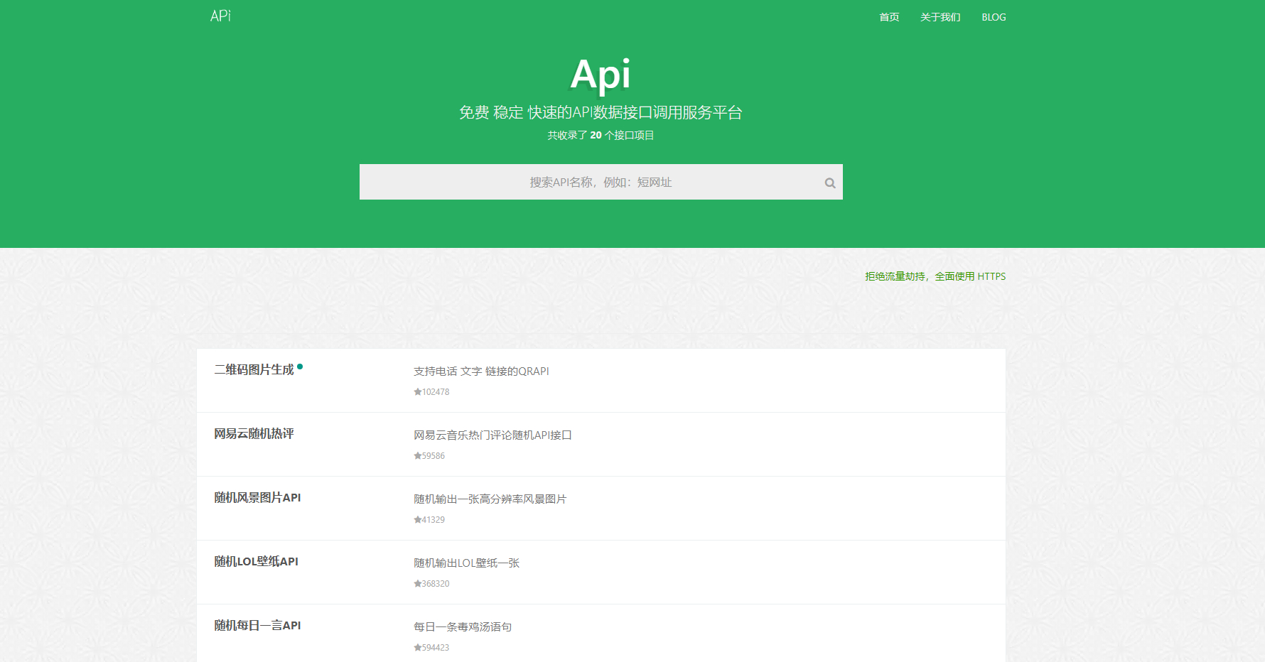
Task: Open the 首页 navigation item
Action: click(889, 17)
